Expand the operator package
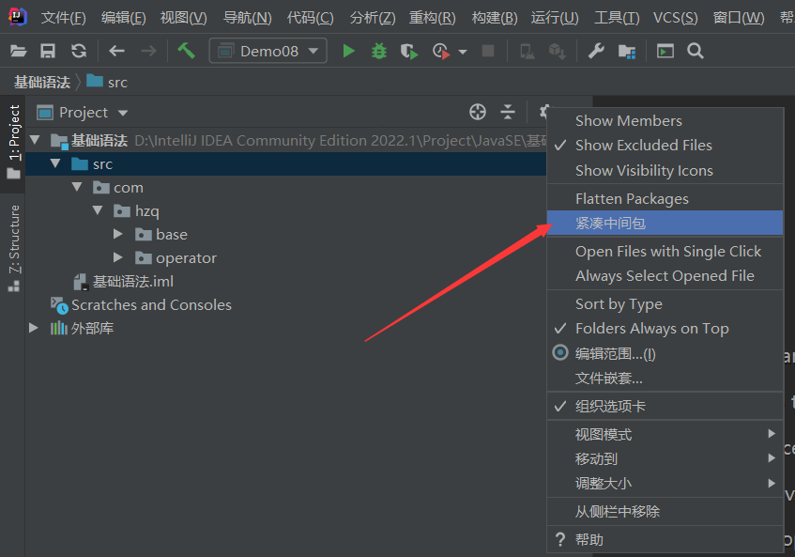The image size is (795, 557). pyautogui.click(x=118, y=257)
